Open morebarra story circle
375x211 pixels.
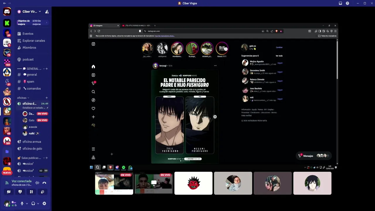click(177, 48)
